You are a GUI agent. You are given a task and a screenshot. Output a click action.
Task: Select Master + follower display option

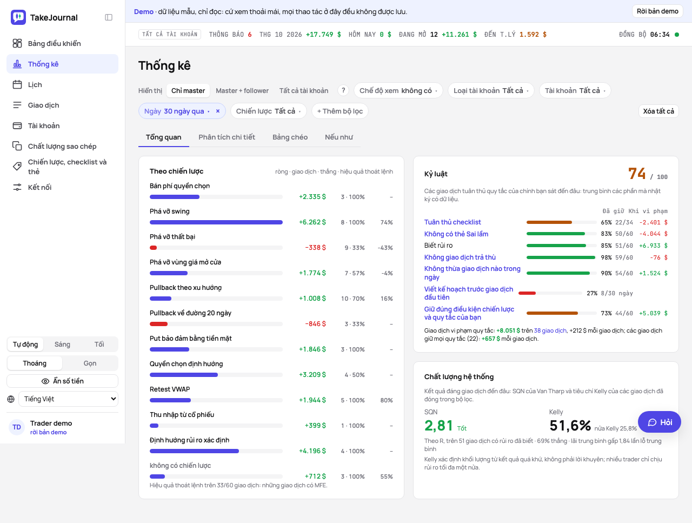242,91
